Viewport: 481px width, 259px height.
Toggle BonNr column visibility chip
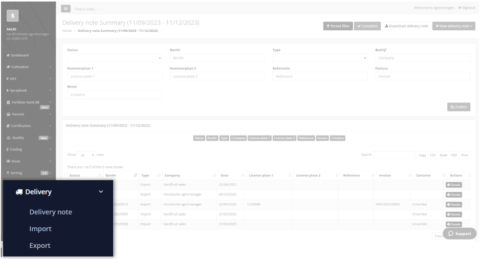tap(212, 138)
